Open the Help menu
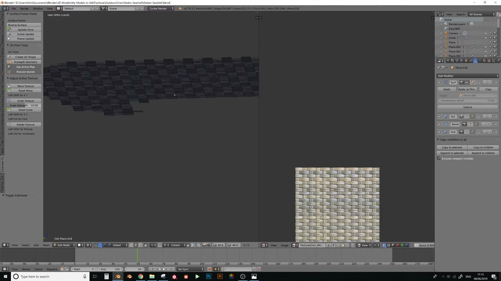This screenshot has width=501, height=281. click(x=50, y=9)
